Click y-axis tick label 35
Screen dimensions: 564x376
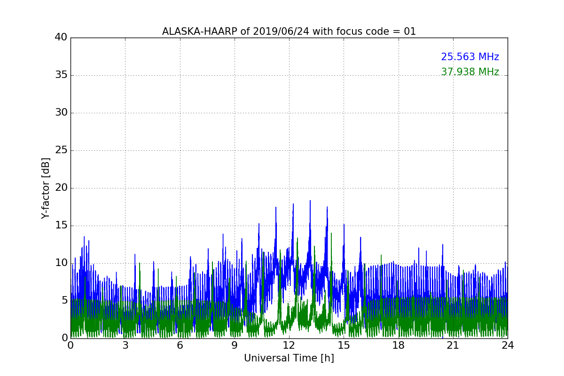[62, 75]
